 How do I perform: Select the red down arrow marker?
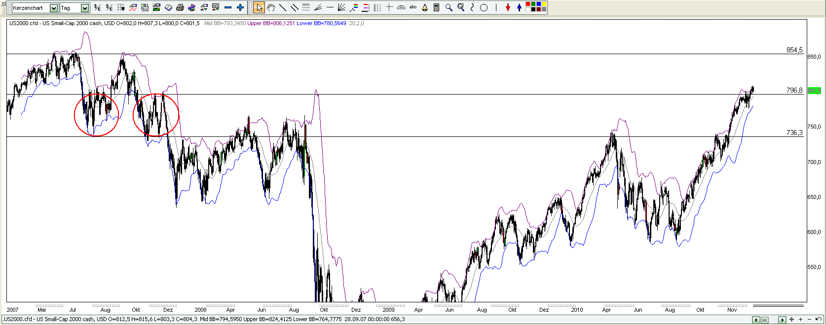[x=508, y=7]
